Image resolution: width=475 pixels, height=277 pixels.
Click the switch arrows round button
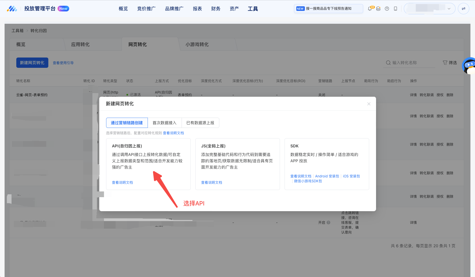(x=464, y=9)
